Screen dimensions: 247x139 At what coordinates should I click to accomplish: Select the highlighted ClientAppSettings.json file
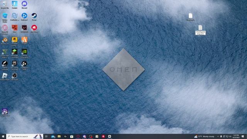click(x=200, y=30)
